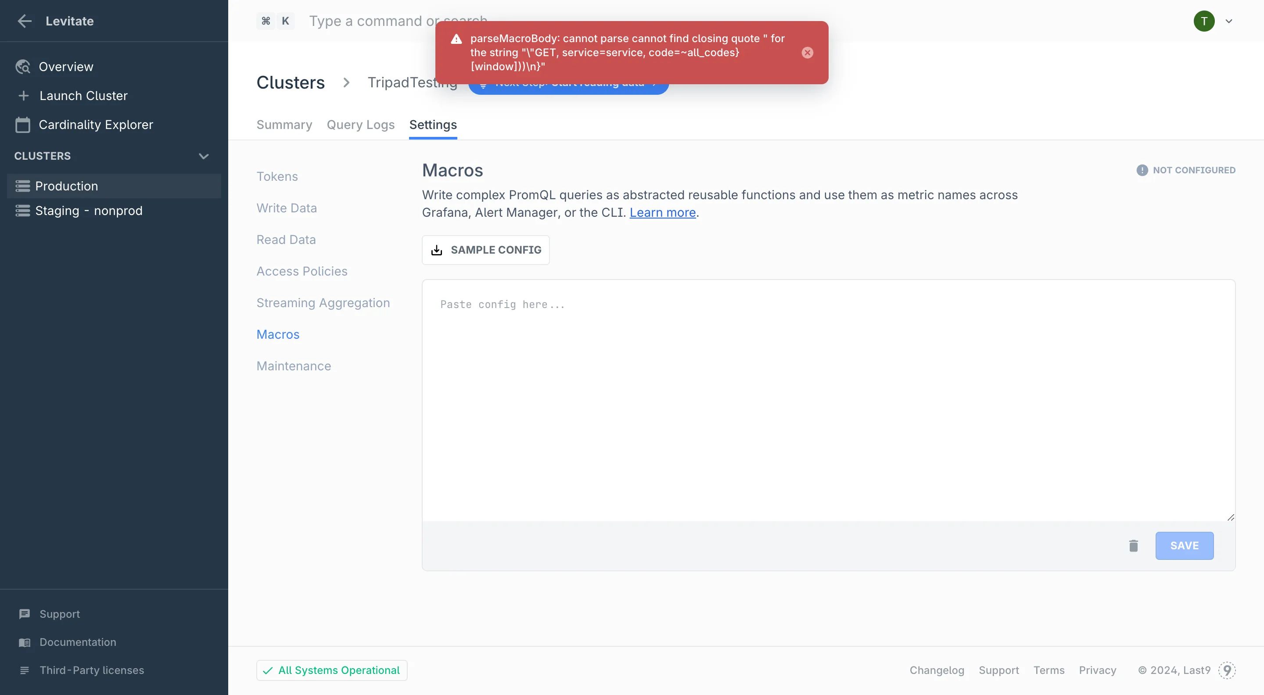The image size is (1264, 695).
Task: Click the back arrow next to Levitate
Action: (24, 21)
